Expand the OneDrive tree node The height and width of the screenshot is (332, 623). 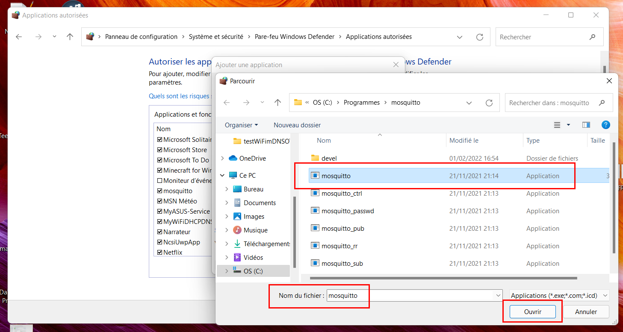(x=222, y=158)
